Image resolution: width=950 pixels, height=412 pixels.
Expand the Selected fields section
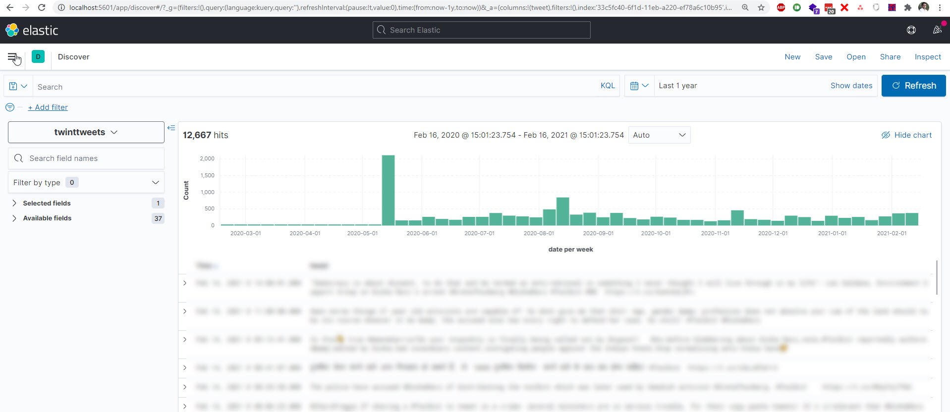47,204
